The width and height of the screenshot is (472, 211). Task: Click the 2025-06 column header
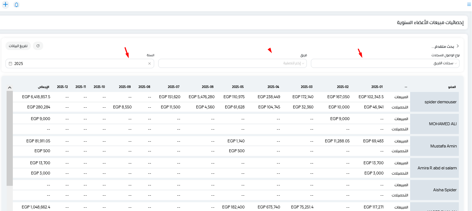click(208, 87)
